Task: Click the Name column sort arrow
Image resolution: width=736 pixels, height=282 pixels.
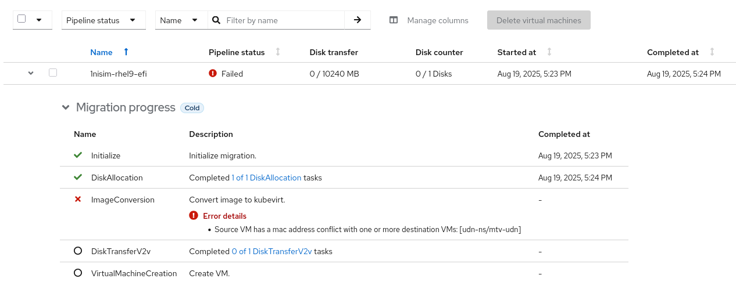Action: point(126,52)
